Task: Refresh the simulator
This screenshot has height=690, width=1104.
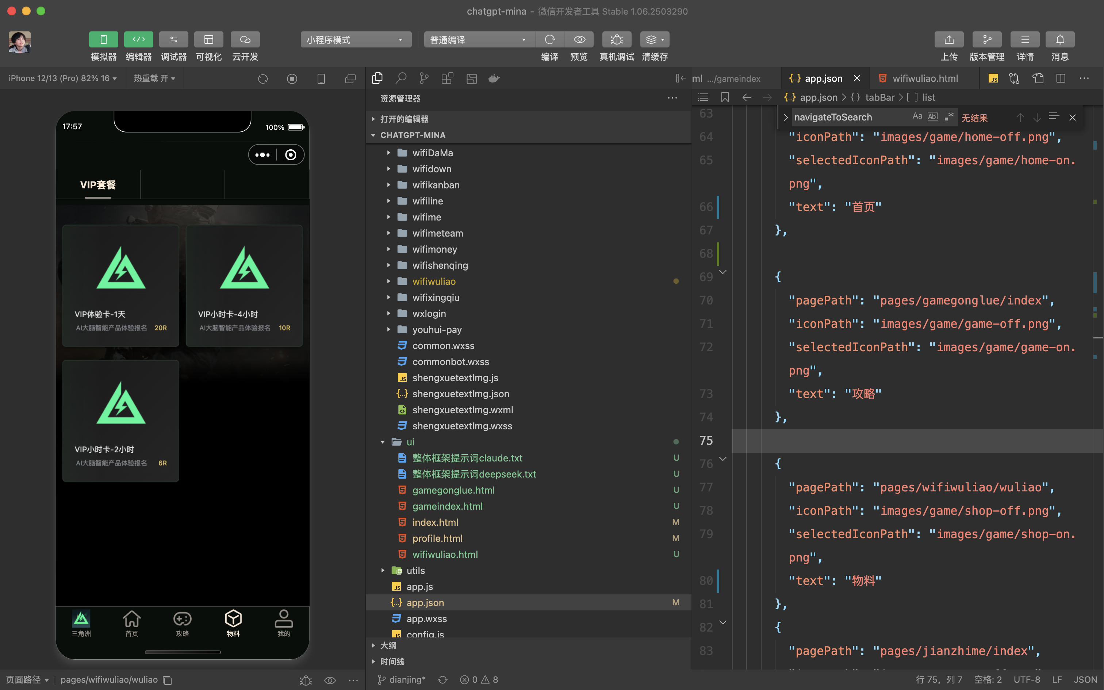Action: [x=263, y=79]
